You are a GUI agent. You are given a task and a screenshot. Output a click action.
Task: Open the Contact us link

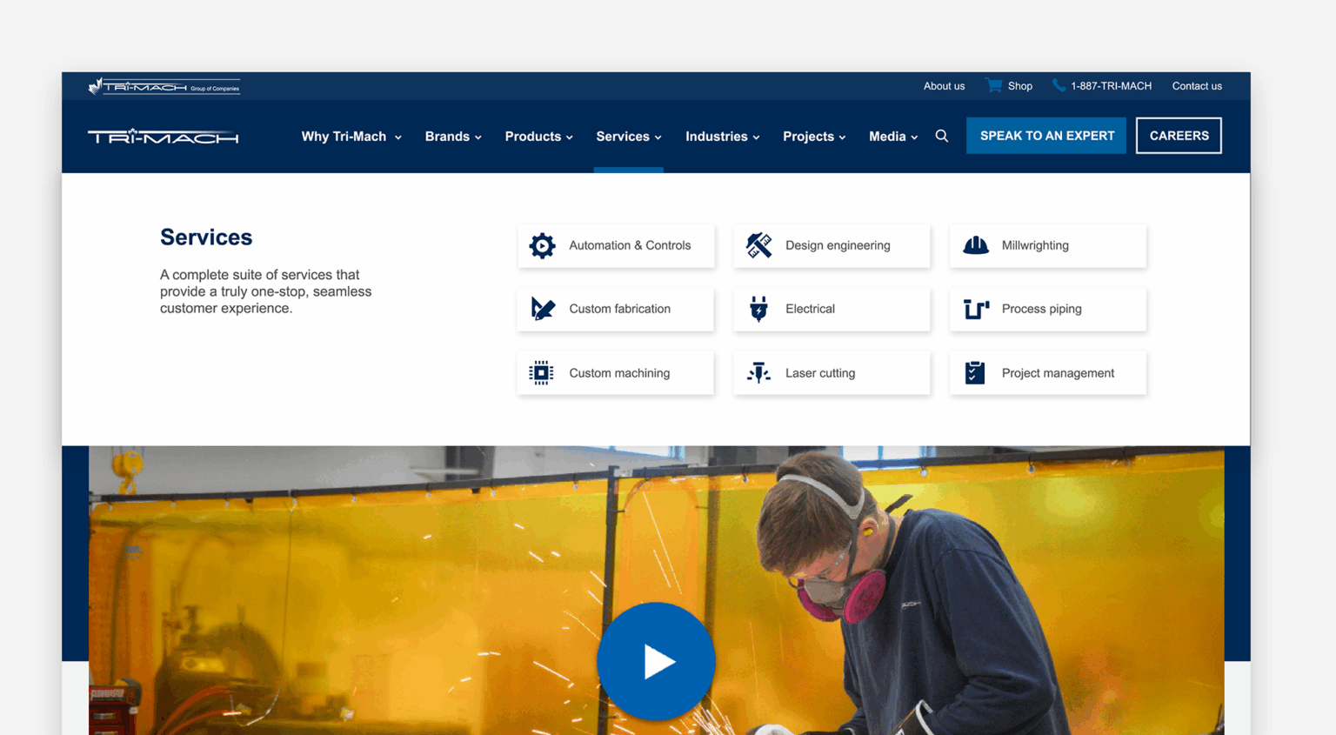[x=1196, y=86]
